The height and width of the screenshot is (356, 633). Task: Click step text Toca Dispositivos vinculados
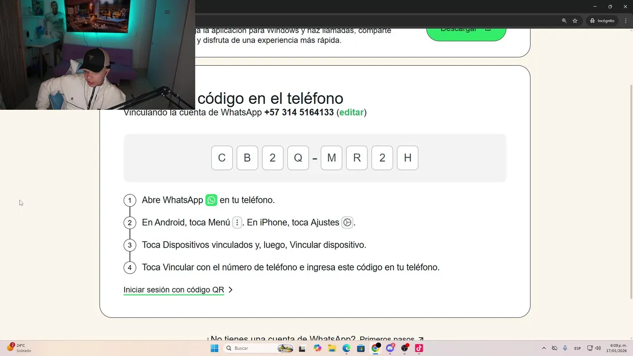click(254, 245)
